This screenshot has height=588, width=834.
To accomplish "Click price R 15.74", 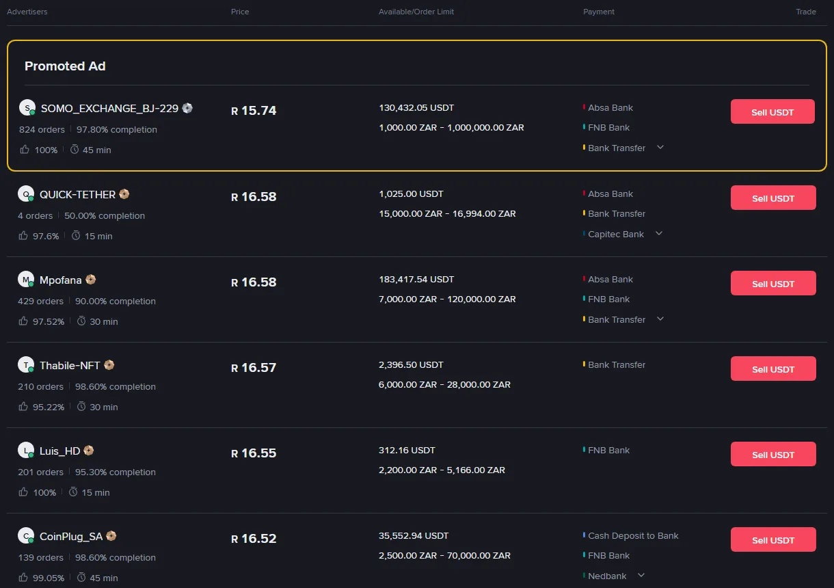I will pyautogui.click(x=254, y=111).
